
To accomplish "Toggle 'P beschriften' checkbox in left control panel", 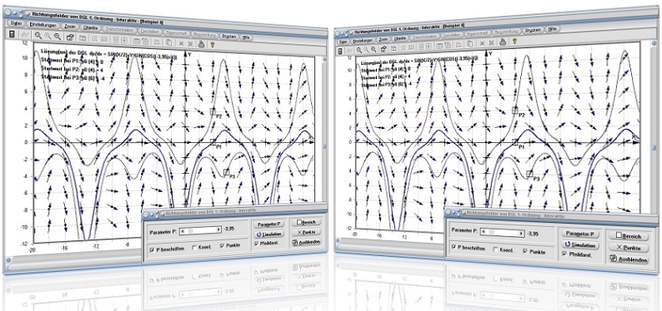I will point(152,249).
